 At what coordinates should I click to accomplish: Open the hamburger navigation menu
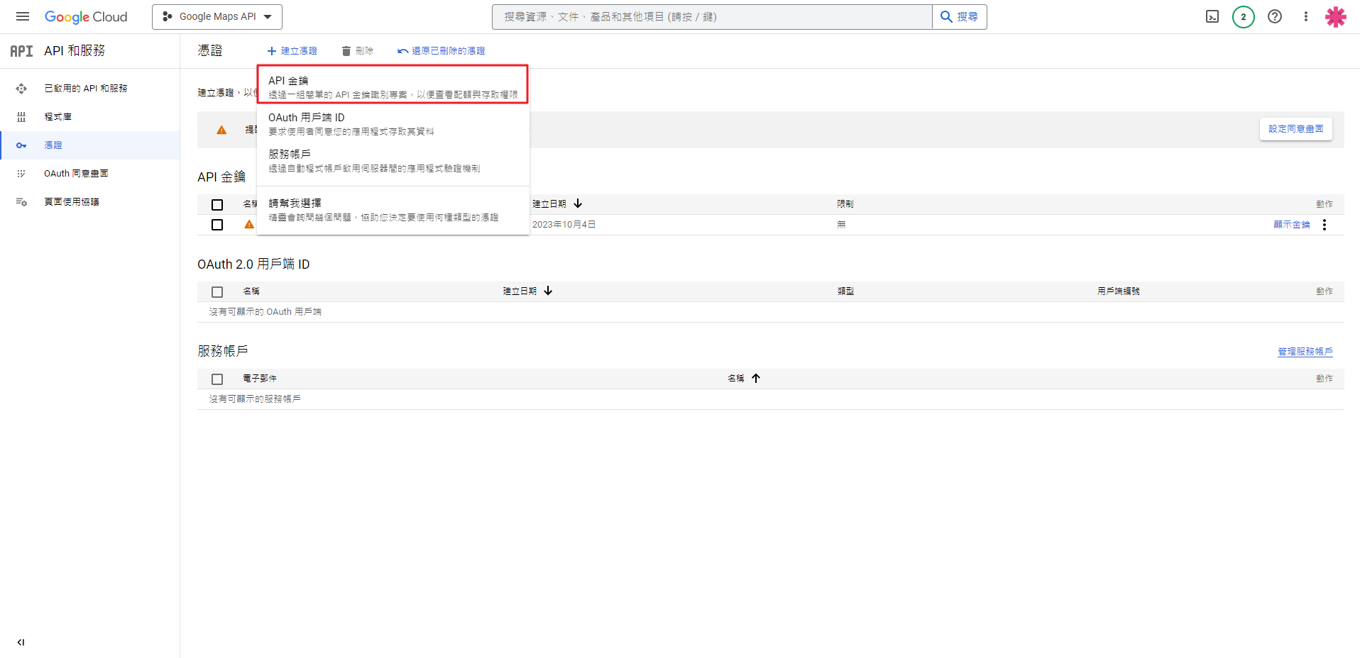23,16
